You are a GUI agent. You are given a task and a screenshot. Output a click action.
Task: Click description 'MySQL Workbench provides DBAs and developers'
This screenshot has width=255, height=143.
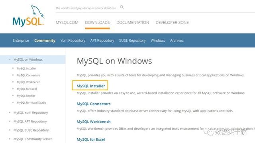(112, 129)
